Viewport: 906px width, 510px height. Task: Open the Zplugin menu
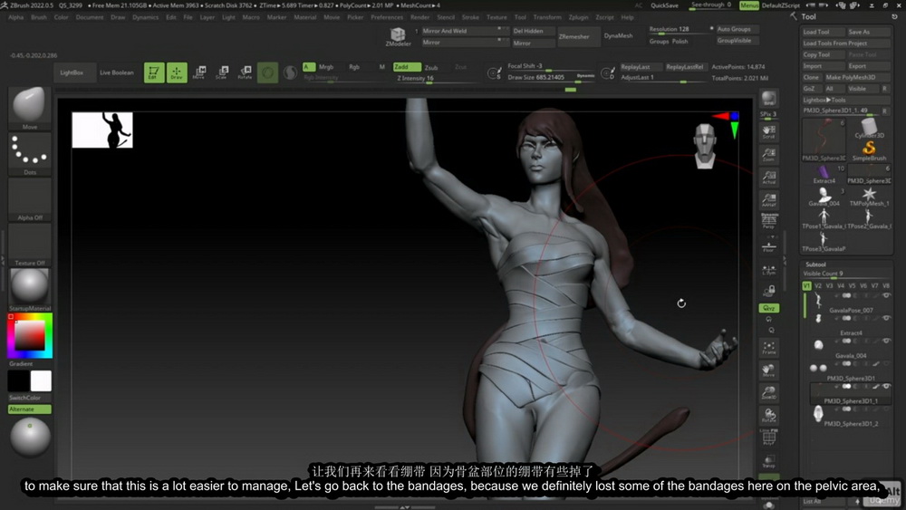coord(578,17)
